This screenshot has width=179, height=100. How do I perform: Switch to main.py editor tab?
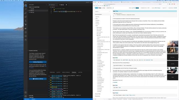pos(52,5)
